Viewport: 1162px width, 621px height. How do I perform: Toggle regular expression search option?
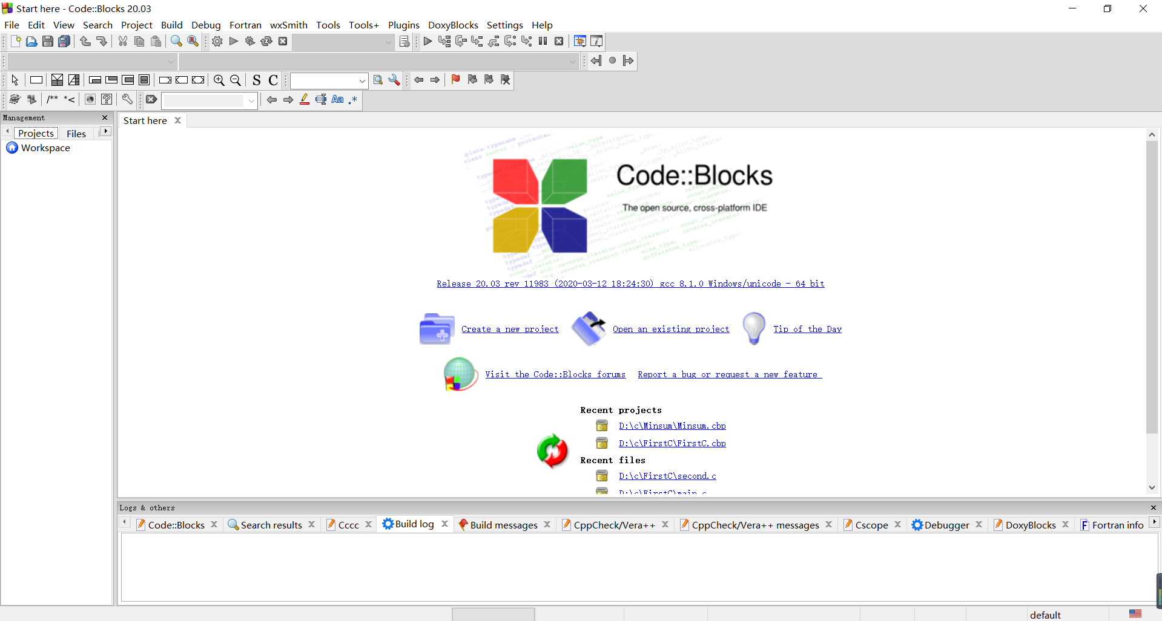pyautogui.click(x=354, y=99)
